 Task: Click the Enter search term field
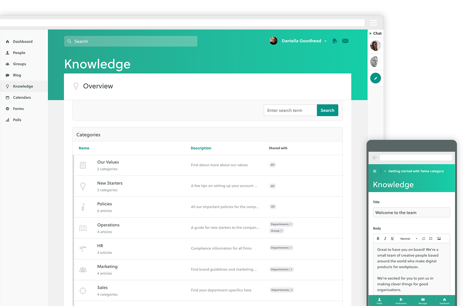[290, 110]
